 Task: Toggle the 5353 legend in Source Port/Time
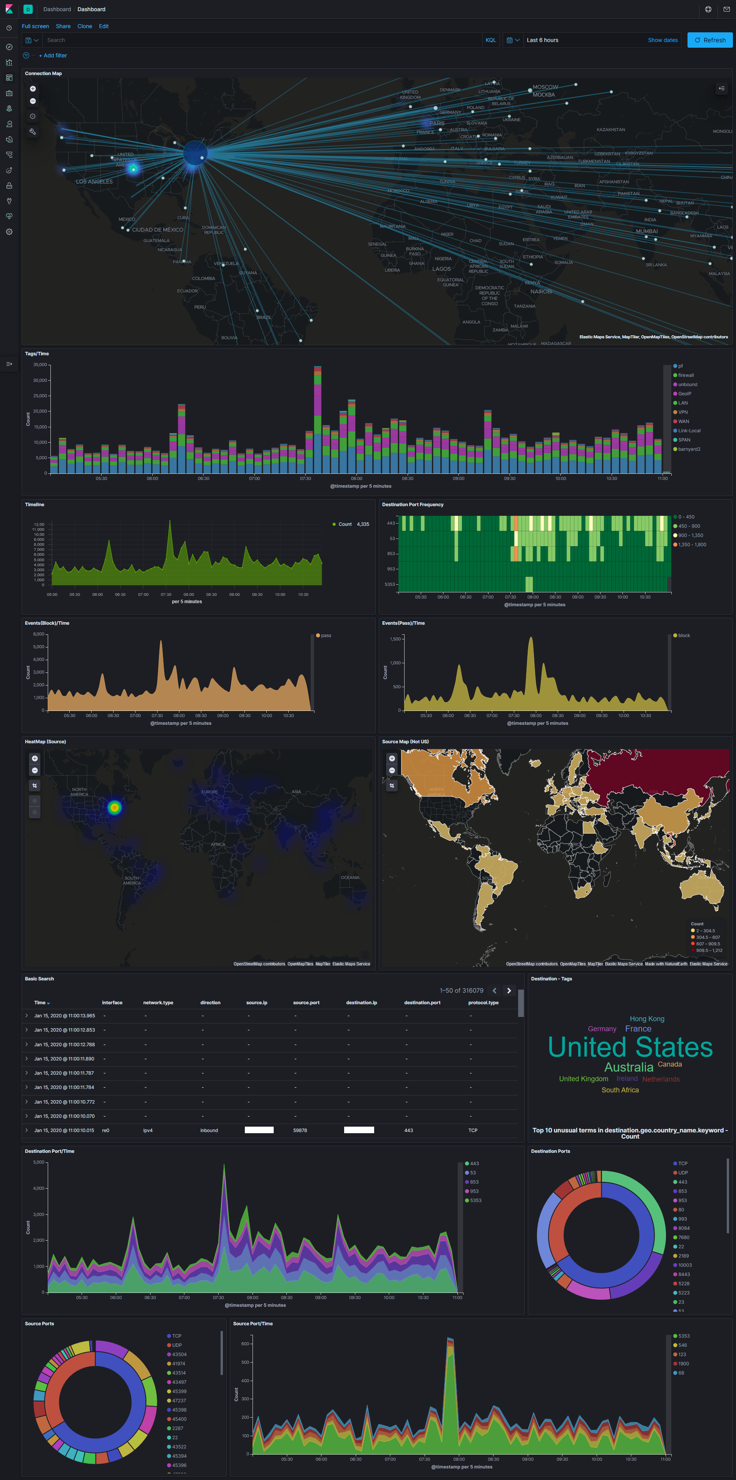(x=681, y=1336)
